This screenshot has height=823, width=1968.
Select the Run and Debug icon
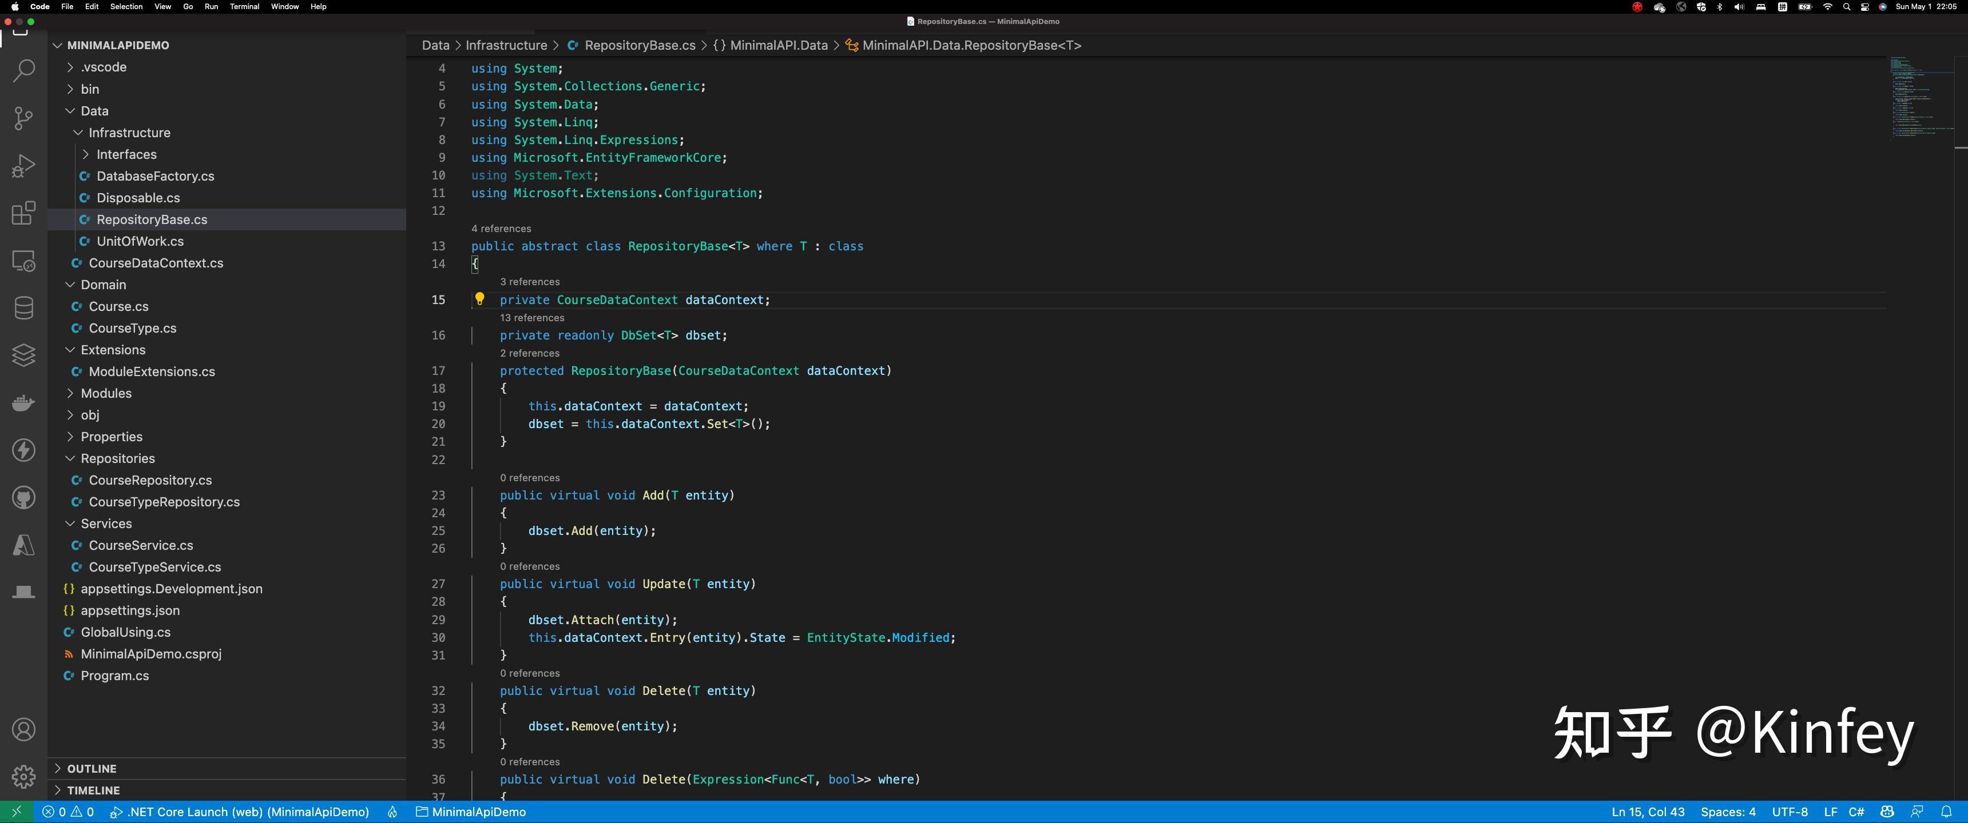click(x=23, y=165)
